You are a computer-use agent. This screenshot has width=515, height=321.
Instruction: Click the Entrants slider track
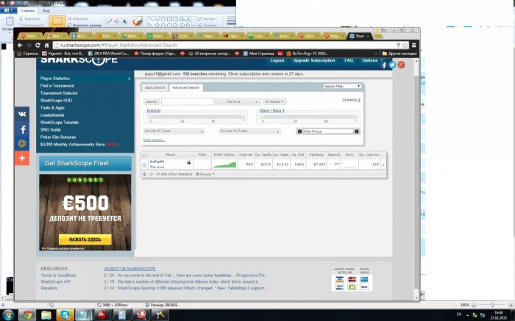click(x=196, y=117)
